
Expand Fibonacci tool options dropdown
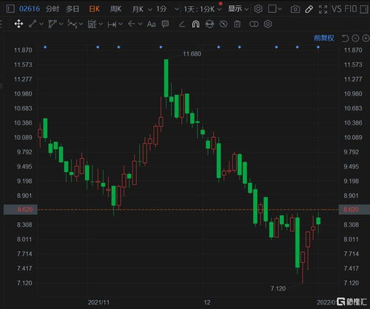pos(101,24)
